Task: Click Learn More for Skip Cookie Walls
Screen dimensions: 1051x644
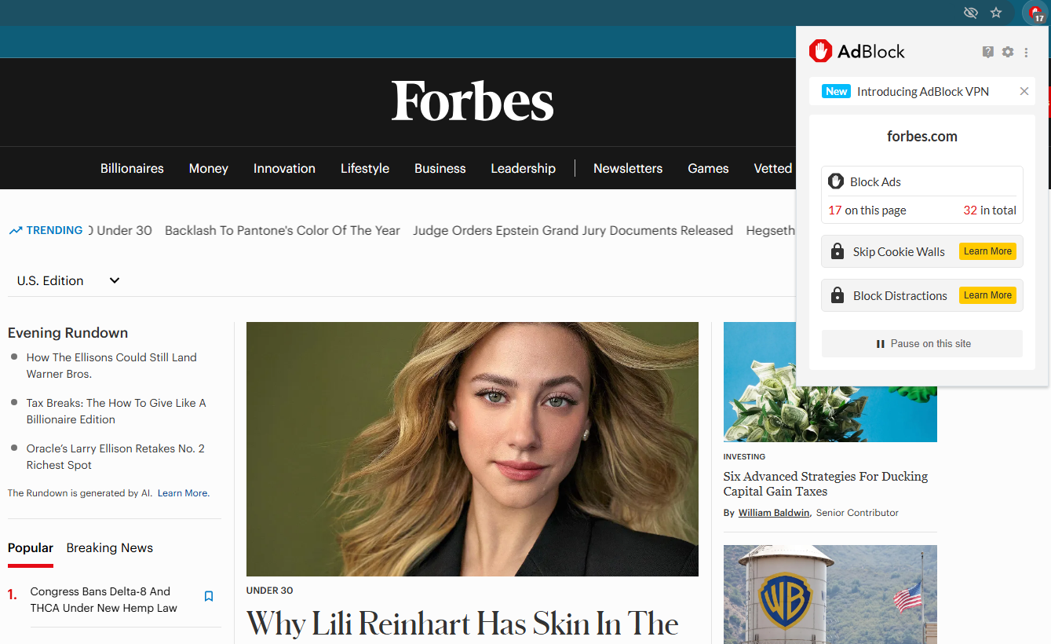Action: 987,251
